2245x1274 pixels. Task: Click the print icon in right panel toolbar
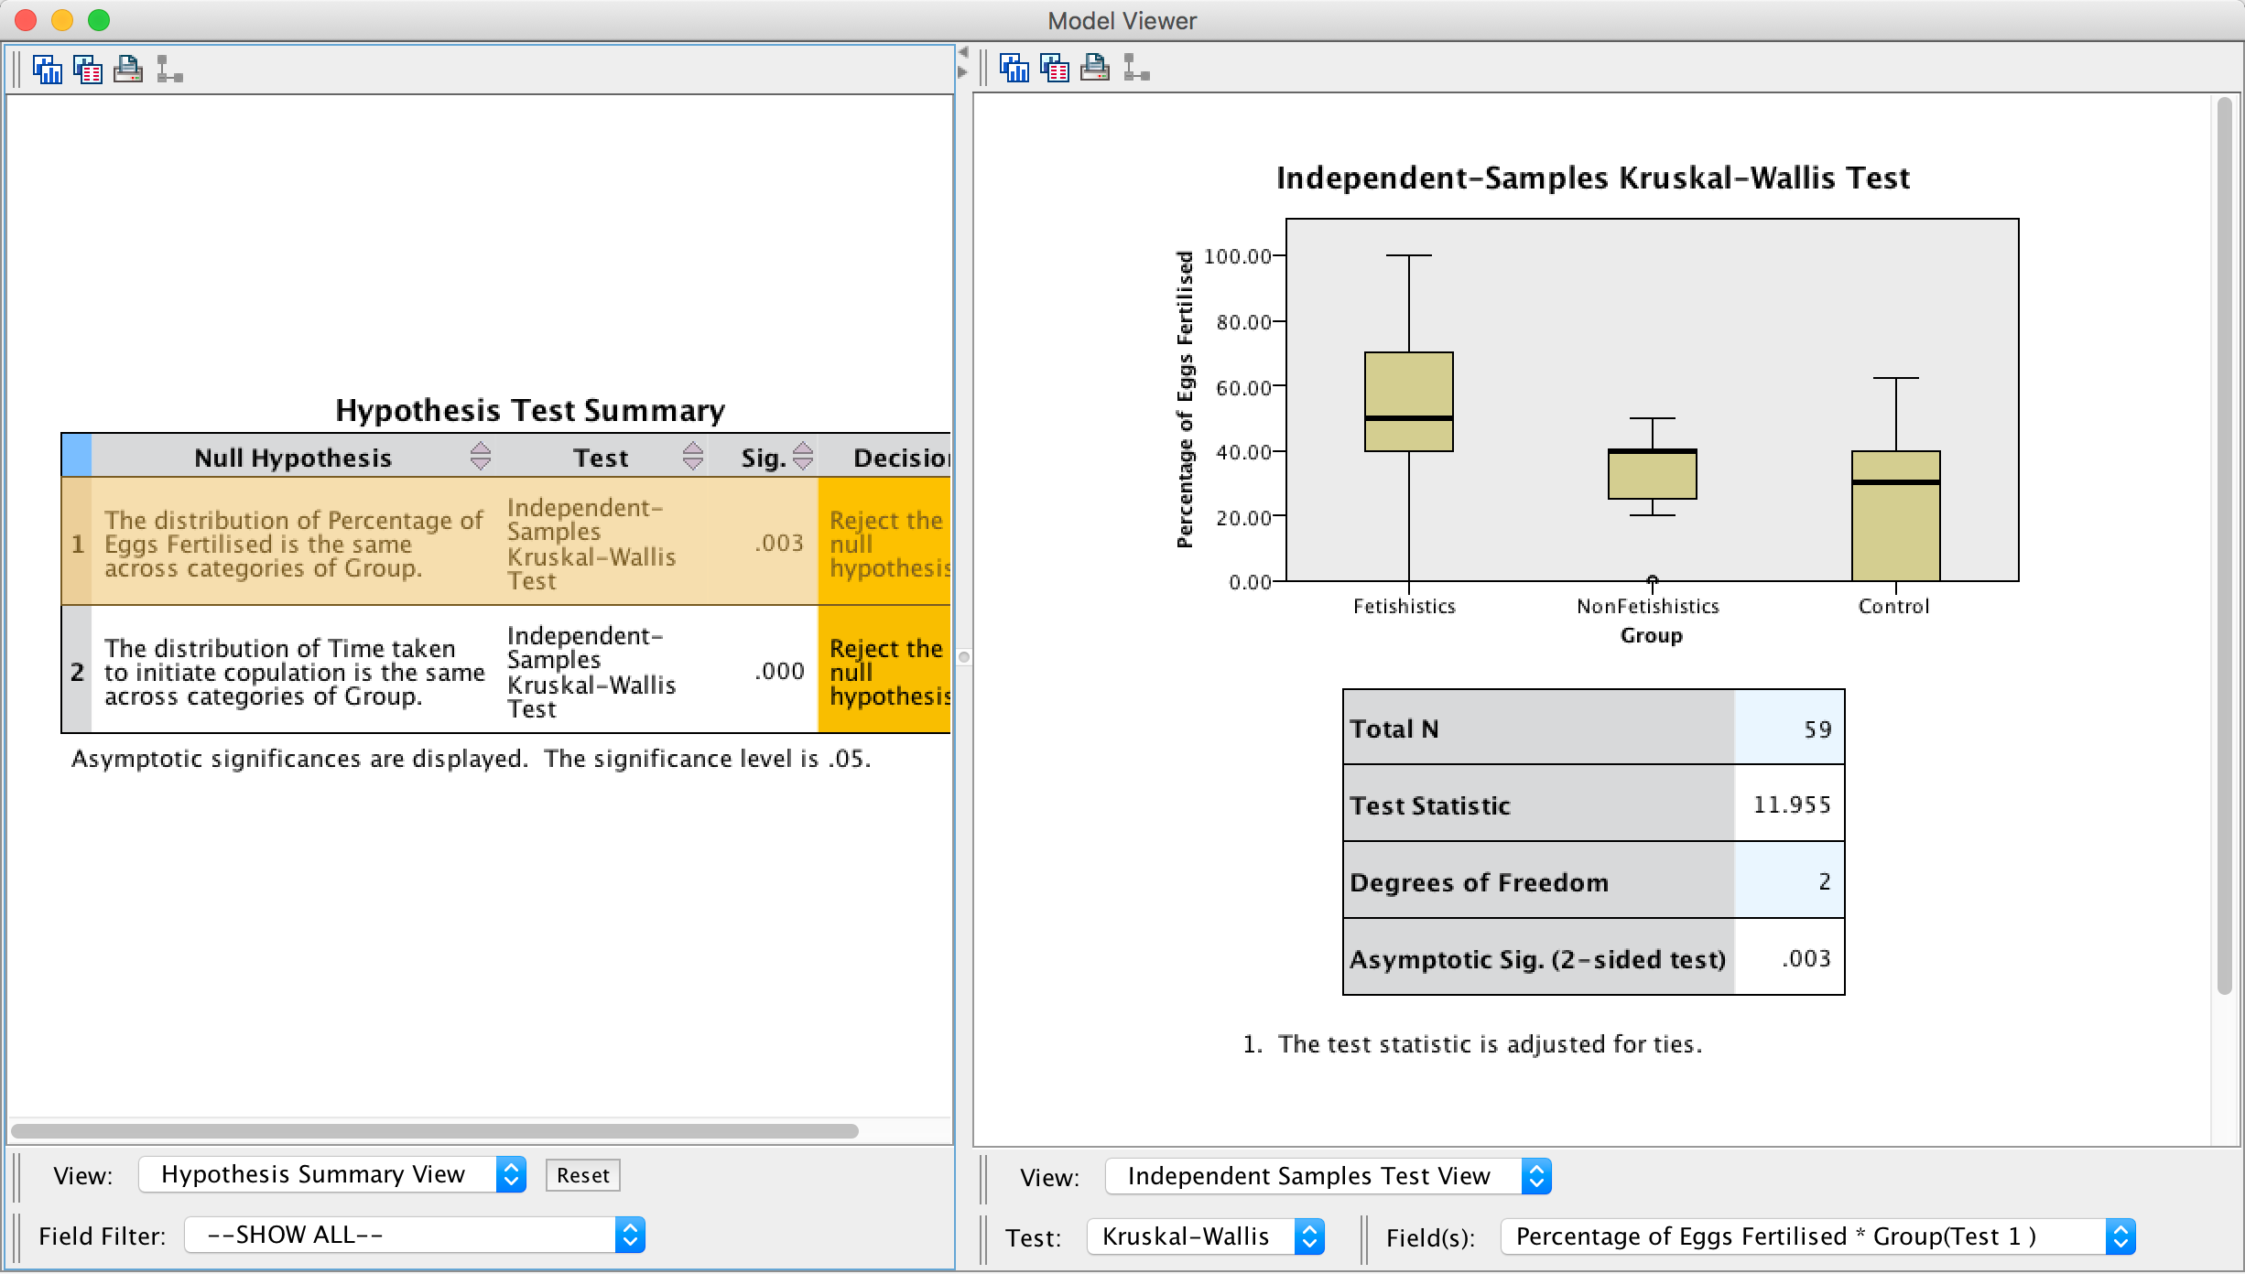(1094, 68)
